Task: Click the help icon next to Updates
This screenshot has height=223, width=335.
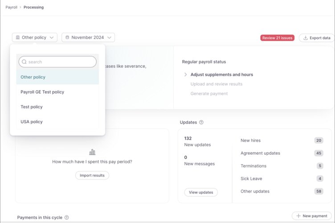Action: pyautogui.click(x=201, y=122)
